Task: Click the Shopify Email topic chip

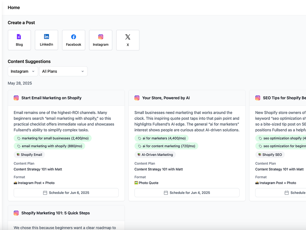Action: tap(29, 155)
